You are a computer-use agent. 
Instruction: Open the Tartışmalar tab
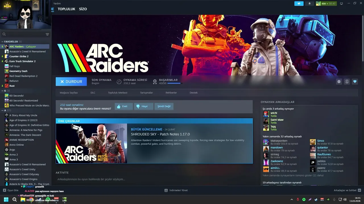point(146,93)
